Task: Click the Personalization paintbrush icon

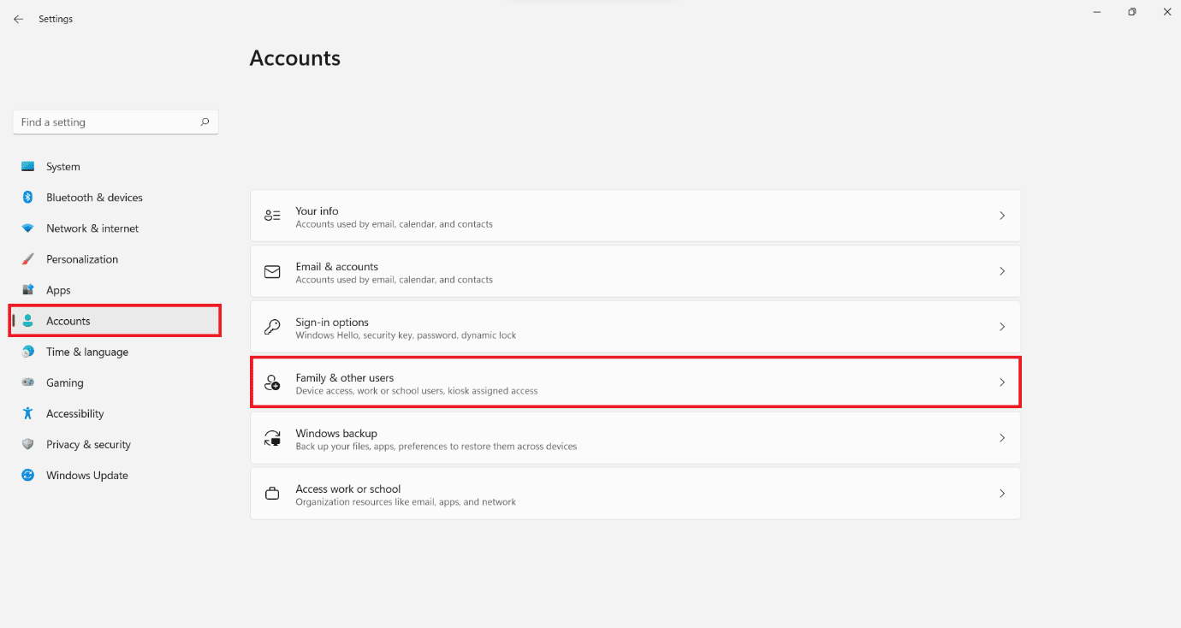Action: click(x=28, y=259)
